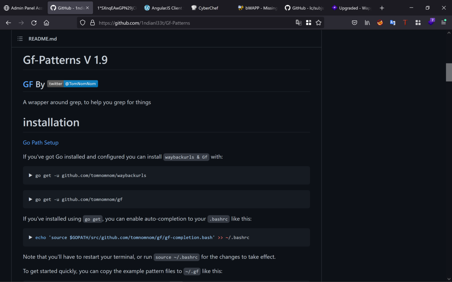Open the blue translate extension in toolbar
This screenshot has width=452, height=282.
[392, 23]
